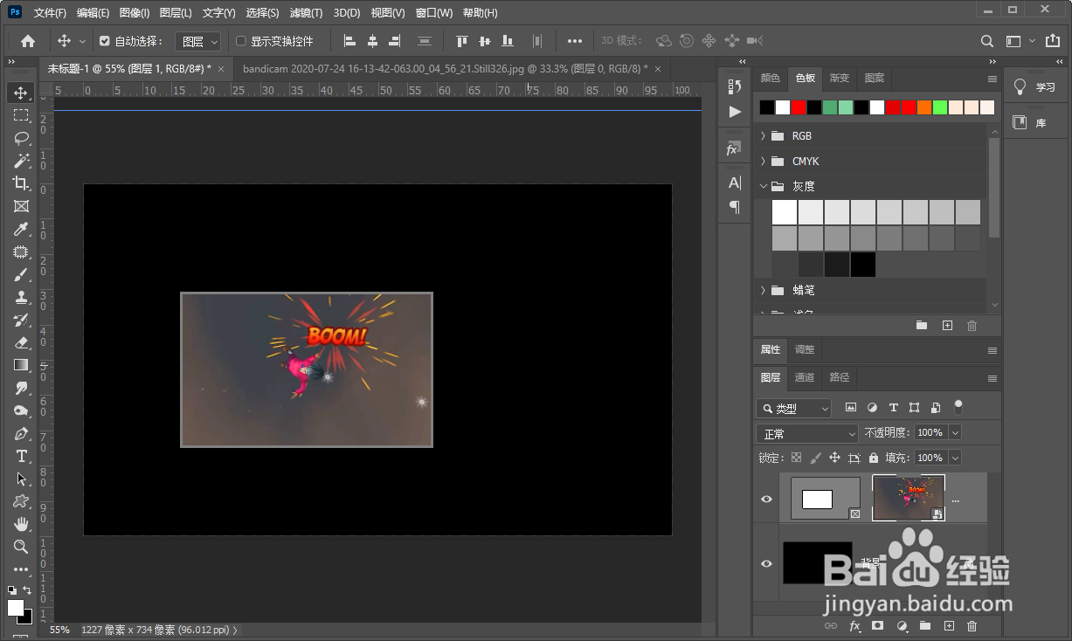Delete layer trash icon in Layers panel
This screenshot has width=1072, height=641.
pos(972,626)
